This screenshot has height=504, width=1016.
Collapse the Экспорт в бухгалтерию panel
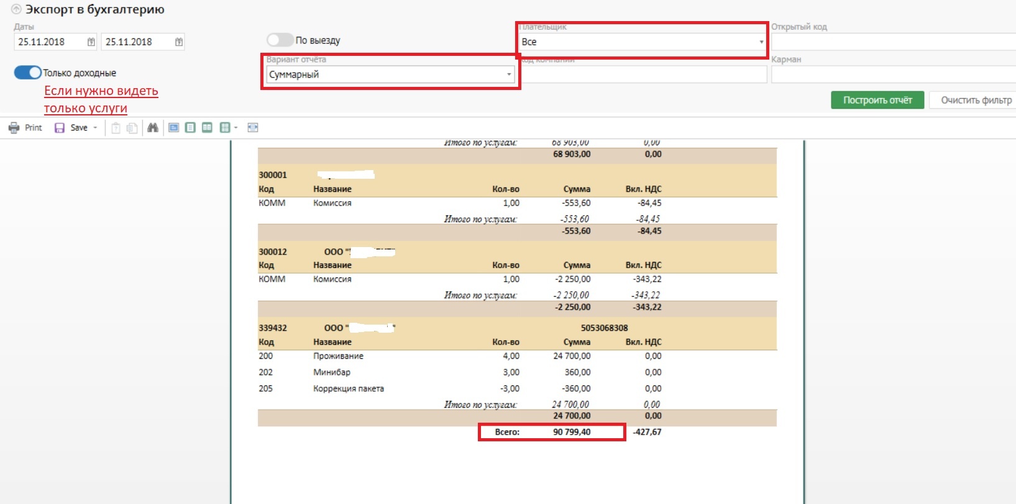tap(16, 10)
